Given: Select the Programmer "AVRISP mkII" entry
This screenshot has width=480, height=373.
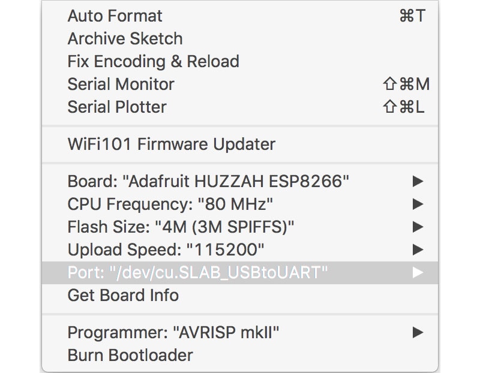Looking at the screenshot, I should pos(173,332).
